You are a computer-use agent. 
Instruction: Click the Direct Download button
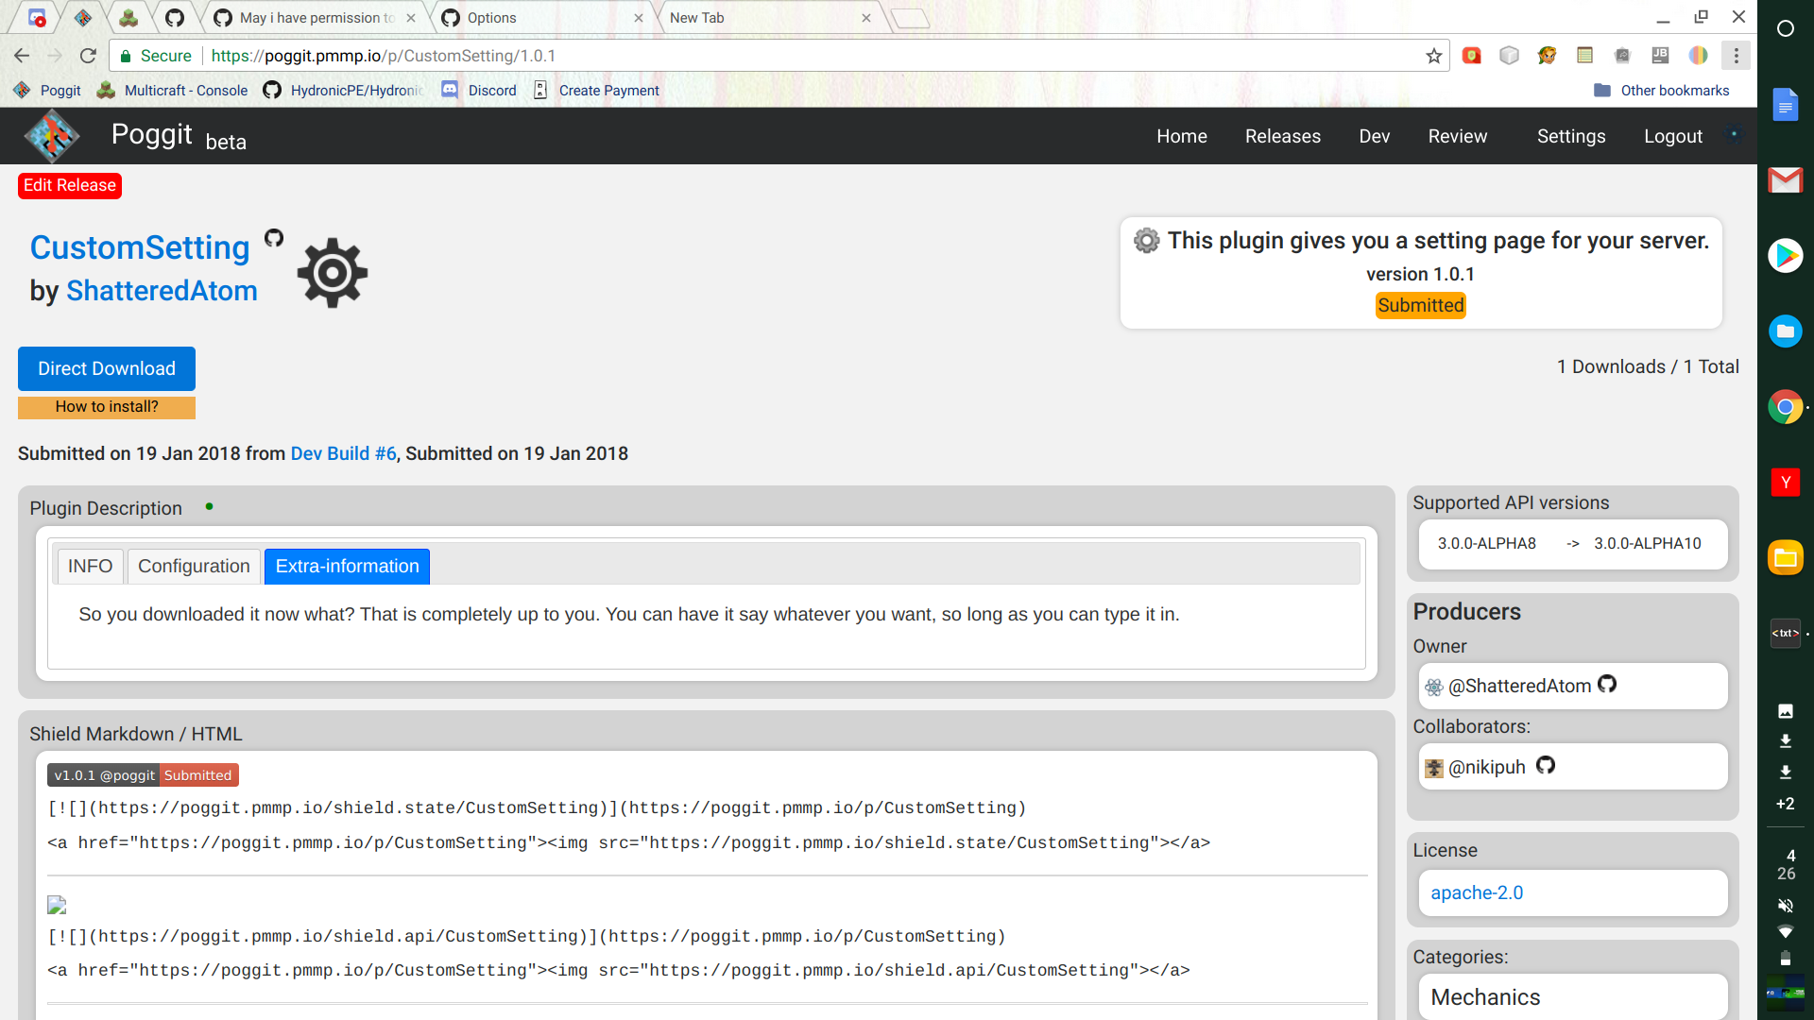click(x=106, y=368)
